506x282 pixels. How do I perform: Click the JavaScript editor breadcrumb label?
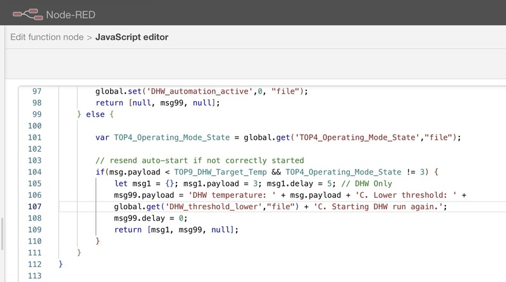tap(132, 37)
